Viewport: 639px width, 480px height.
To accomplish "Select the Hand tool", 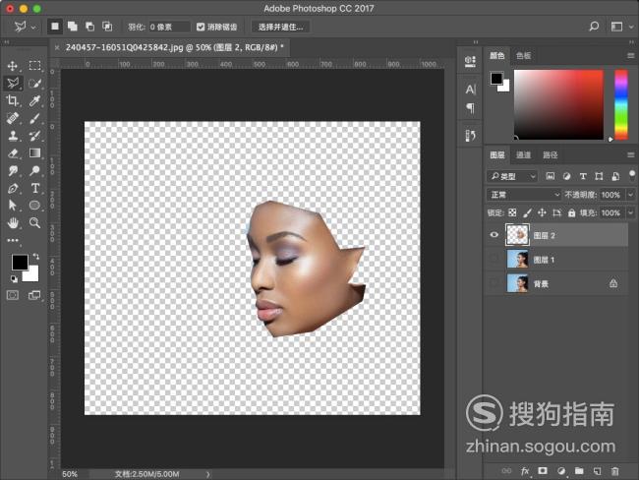I will pos(12,222).
